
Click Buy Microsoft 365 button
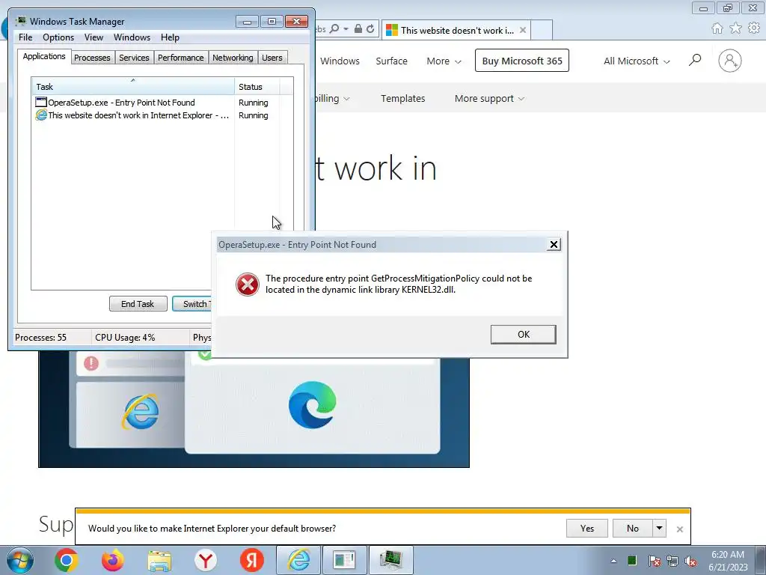[521, 61]
